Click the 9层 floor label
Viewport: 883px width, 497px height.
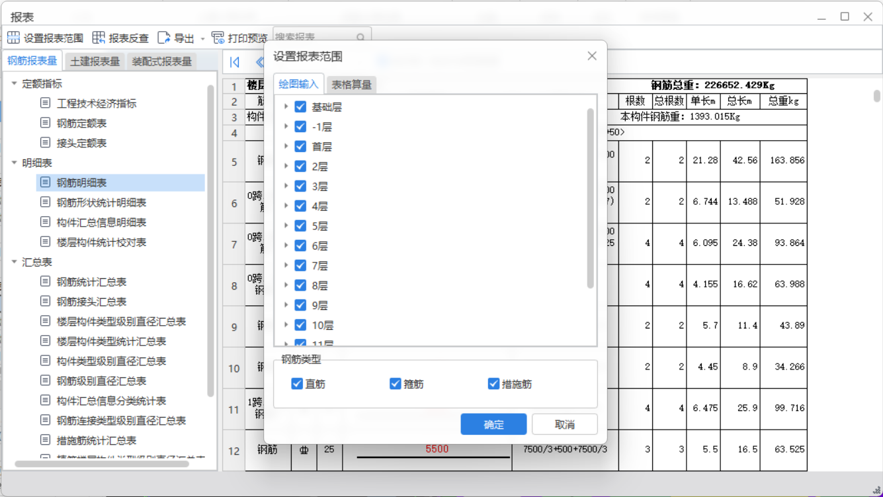319,305
